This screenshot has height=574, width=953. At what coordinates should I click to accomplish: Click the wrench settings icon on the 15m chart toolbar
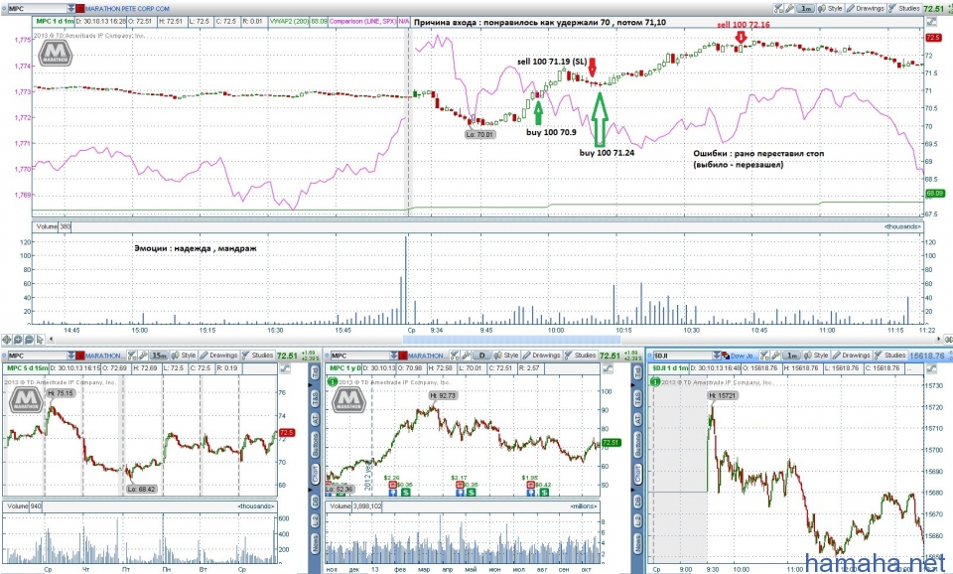pyautogui.click(x=143, y=356)
